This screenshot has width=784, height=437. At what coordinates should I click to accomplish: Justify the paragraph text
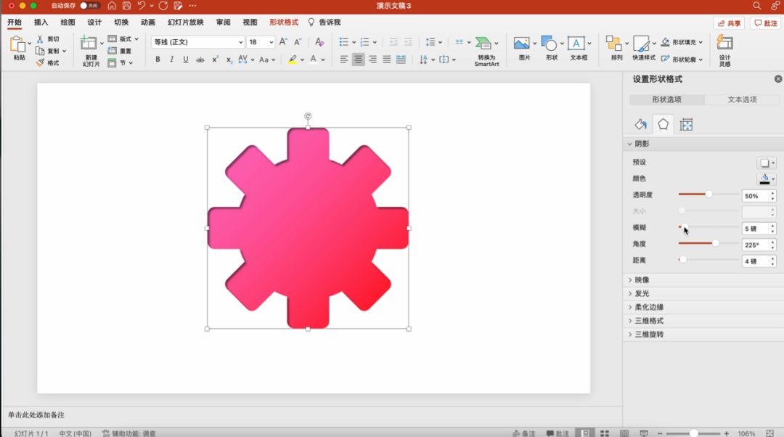coord(386,60)
